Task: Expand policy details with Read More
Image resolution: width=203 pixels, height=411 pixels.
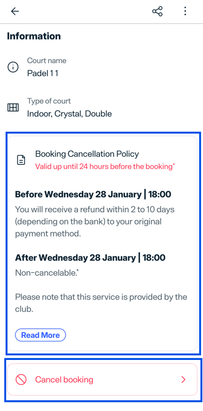Action: (40, 335)
